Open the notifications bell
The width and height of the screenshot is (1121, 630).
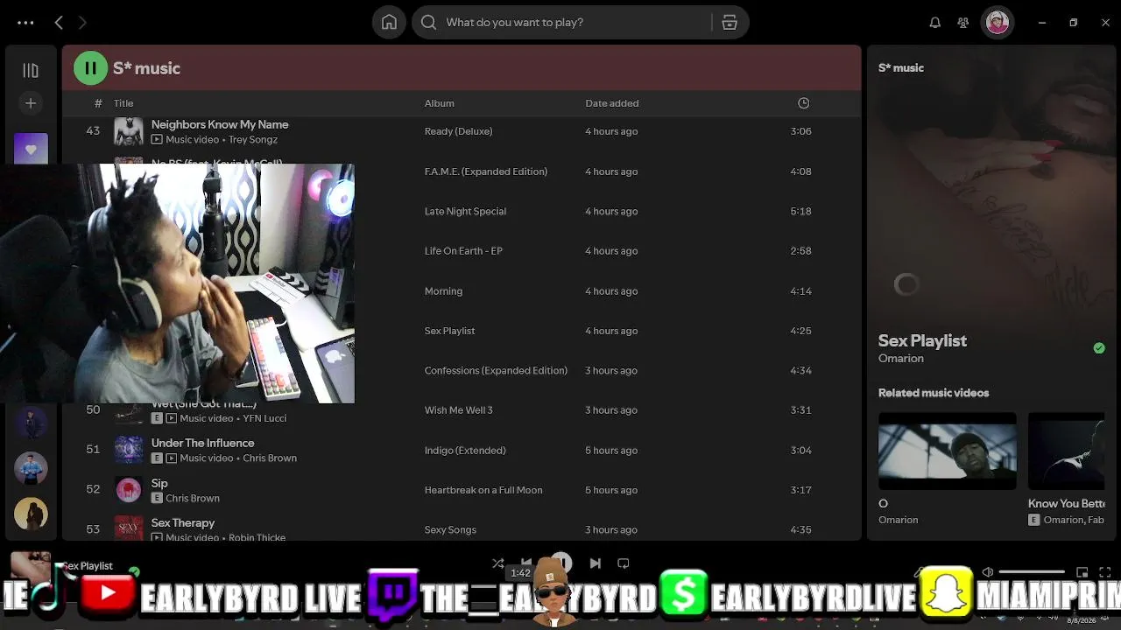click(935, 23)
